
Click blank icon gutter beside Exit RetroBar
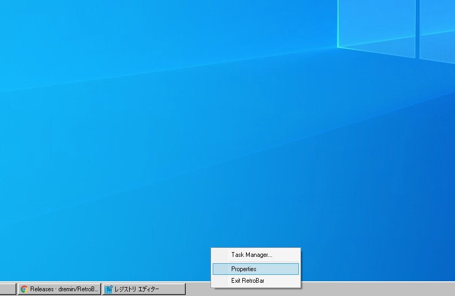pyautogui.click(x=220, y=281)
